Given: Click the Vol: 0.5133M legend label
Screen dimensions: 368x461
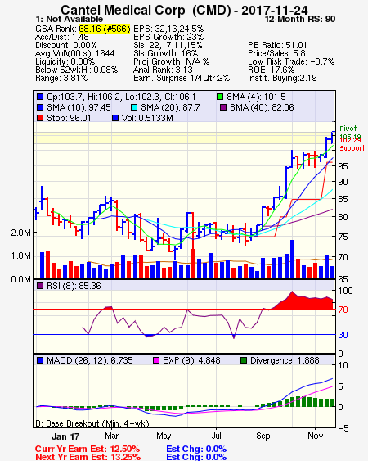Looking at the screenshot, I should pos(147,118).
